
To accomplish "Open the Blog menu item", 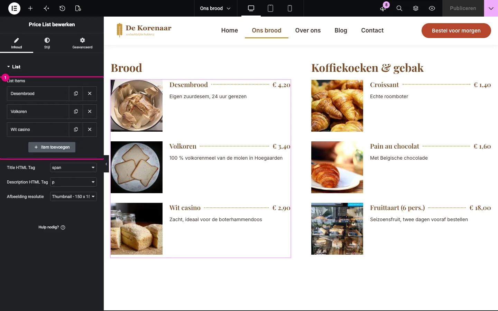I will point(341,30).
